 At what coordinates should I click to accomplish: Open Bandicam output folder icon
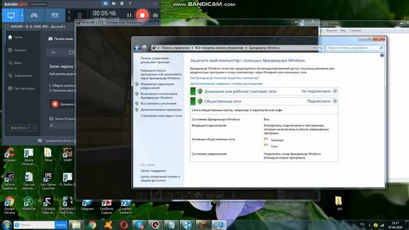tap(114, 3)
